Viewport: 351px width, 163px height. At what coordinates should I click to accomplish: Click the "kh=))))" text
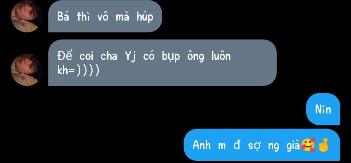coord(78,71)
